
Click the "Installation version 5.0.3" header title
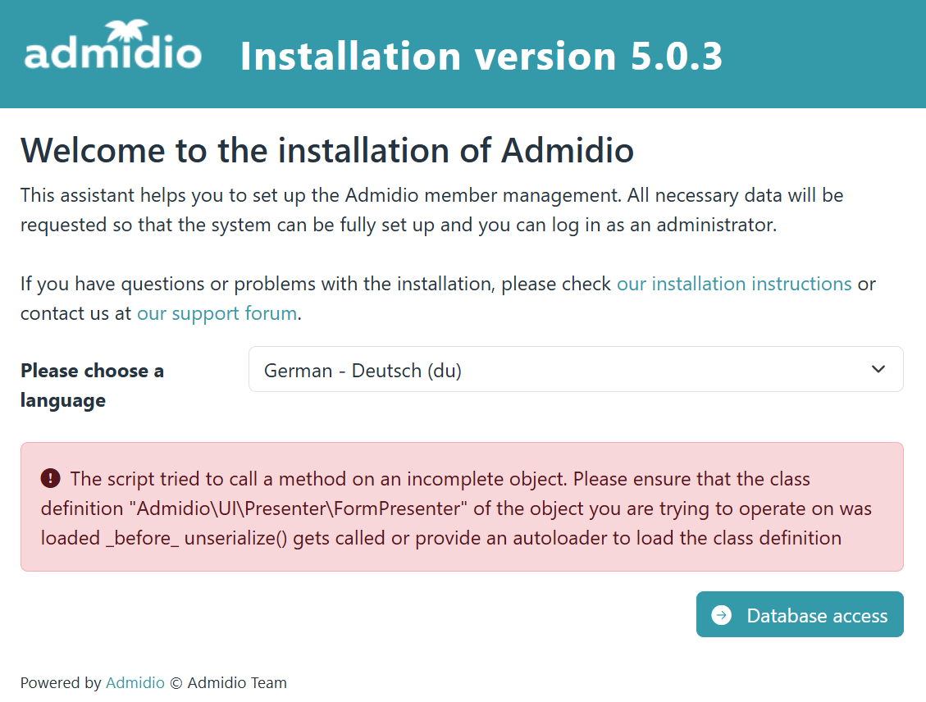[481, 56]
